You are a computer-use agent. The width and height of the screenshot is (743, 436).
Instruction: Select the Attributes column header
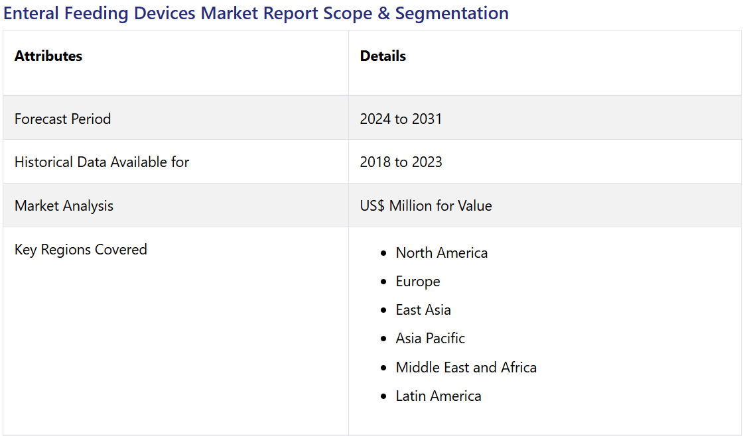[x=48, y=56]
